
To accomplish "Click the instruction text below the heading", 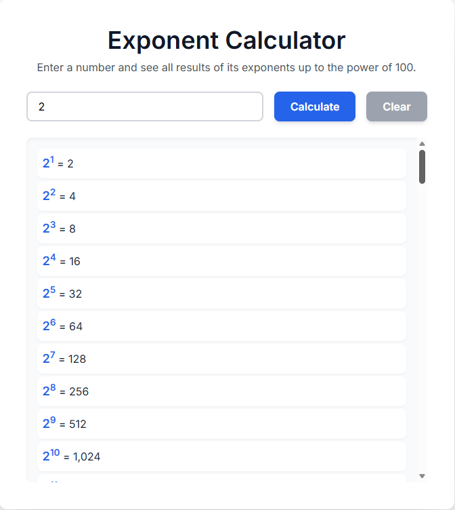I will 227,68.
